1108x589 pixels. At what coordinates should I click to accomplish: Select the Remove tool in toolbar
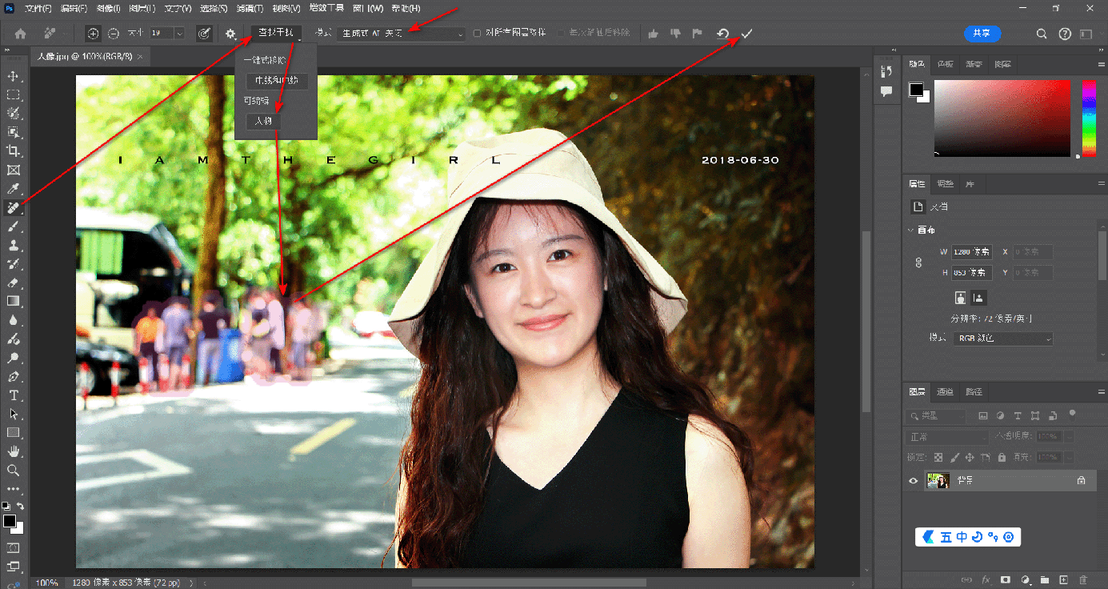coord(14,207)
